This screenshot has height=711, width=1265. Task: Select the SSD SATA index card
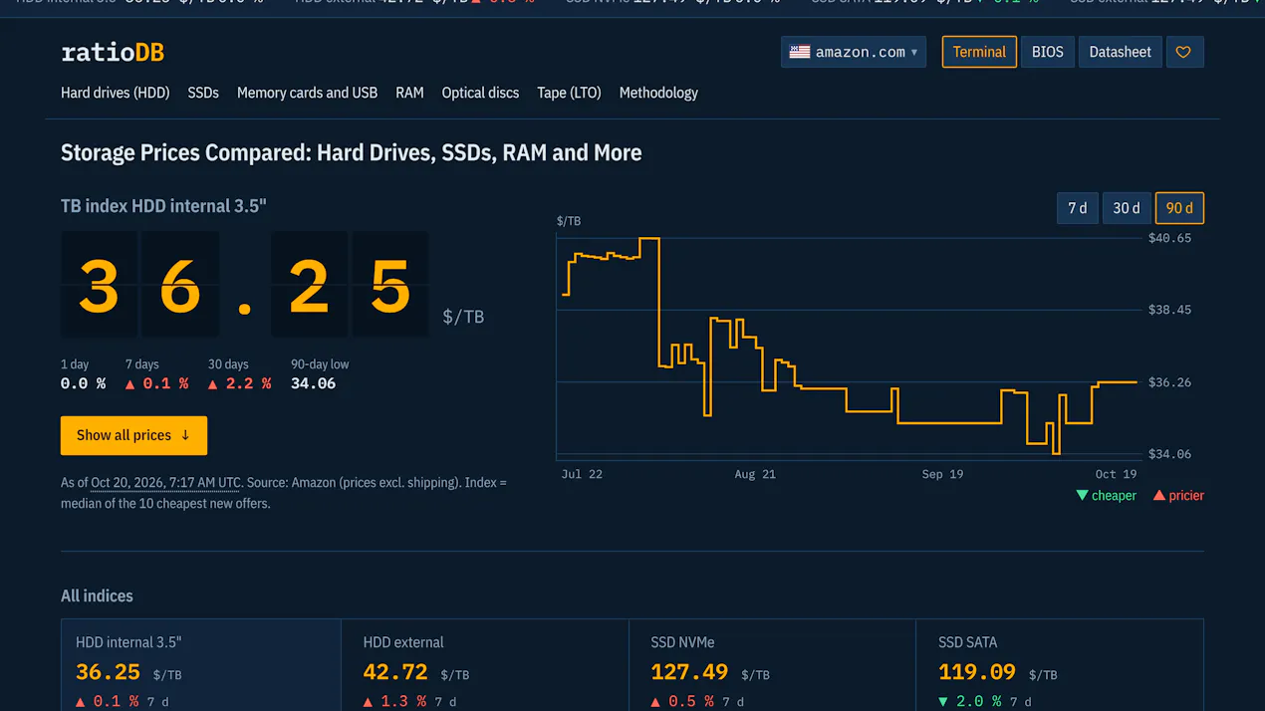coord(1060,665)
